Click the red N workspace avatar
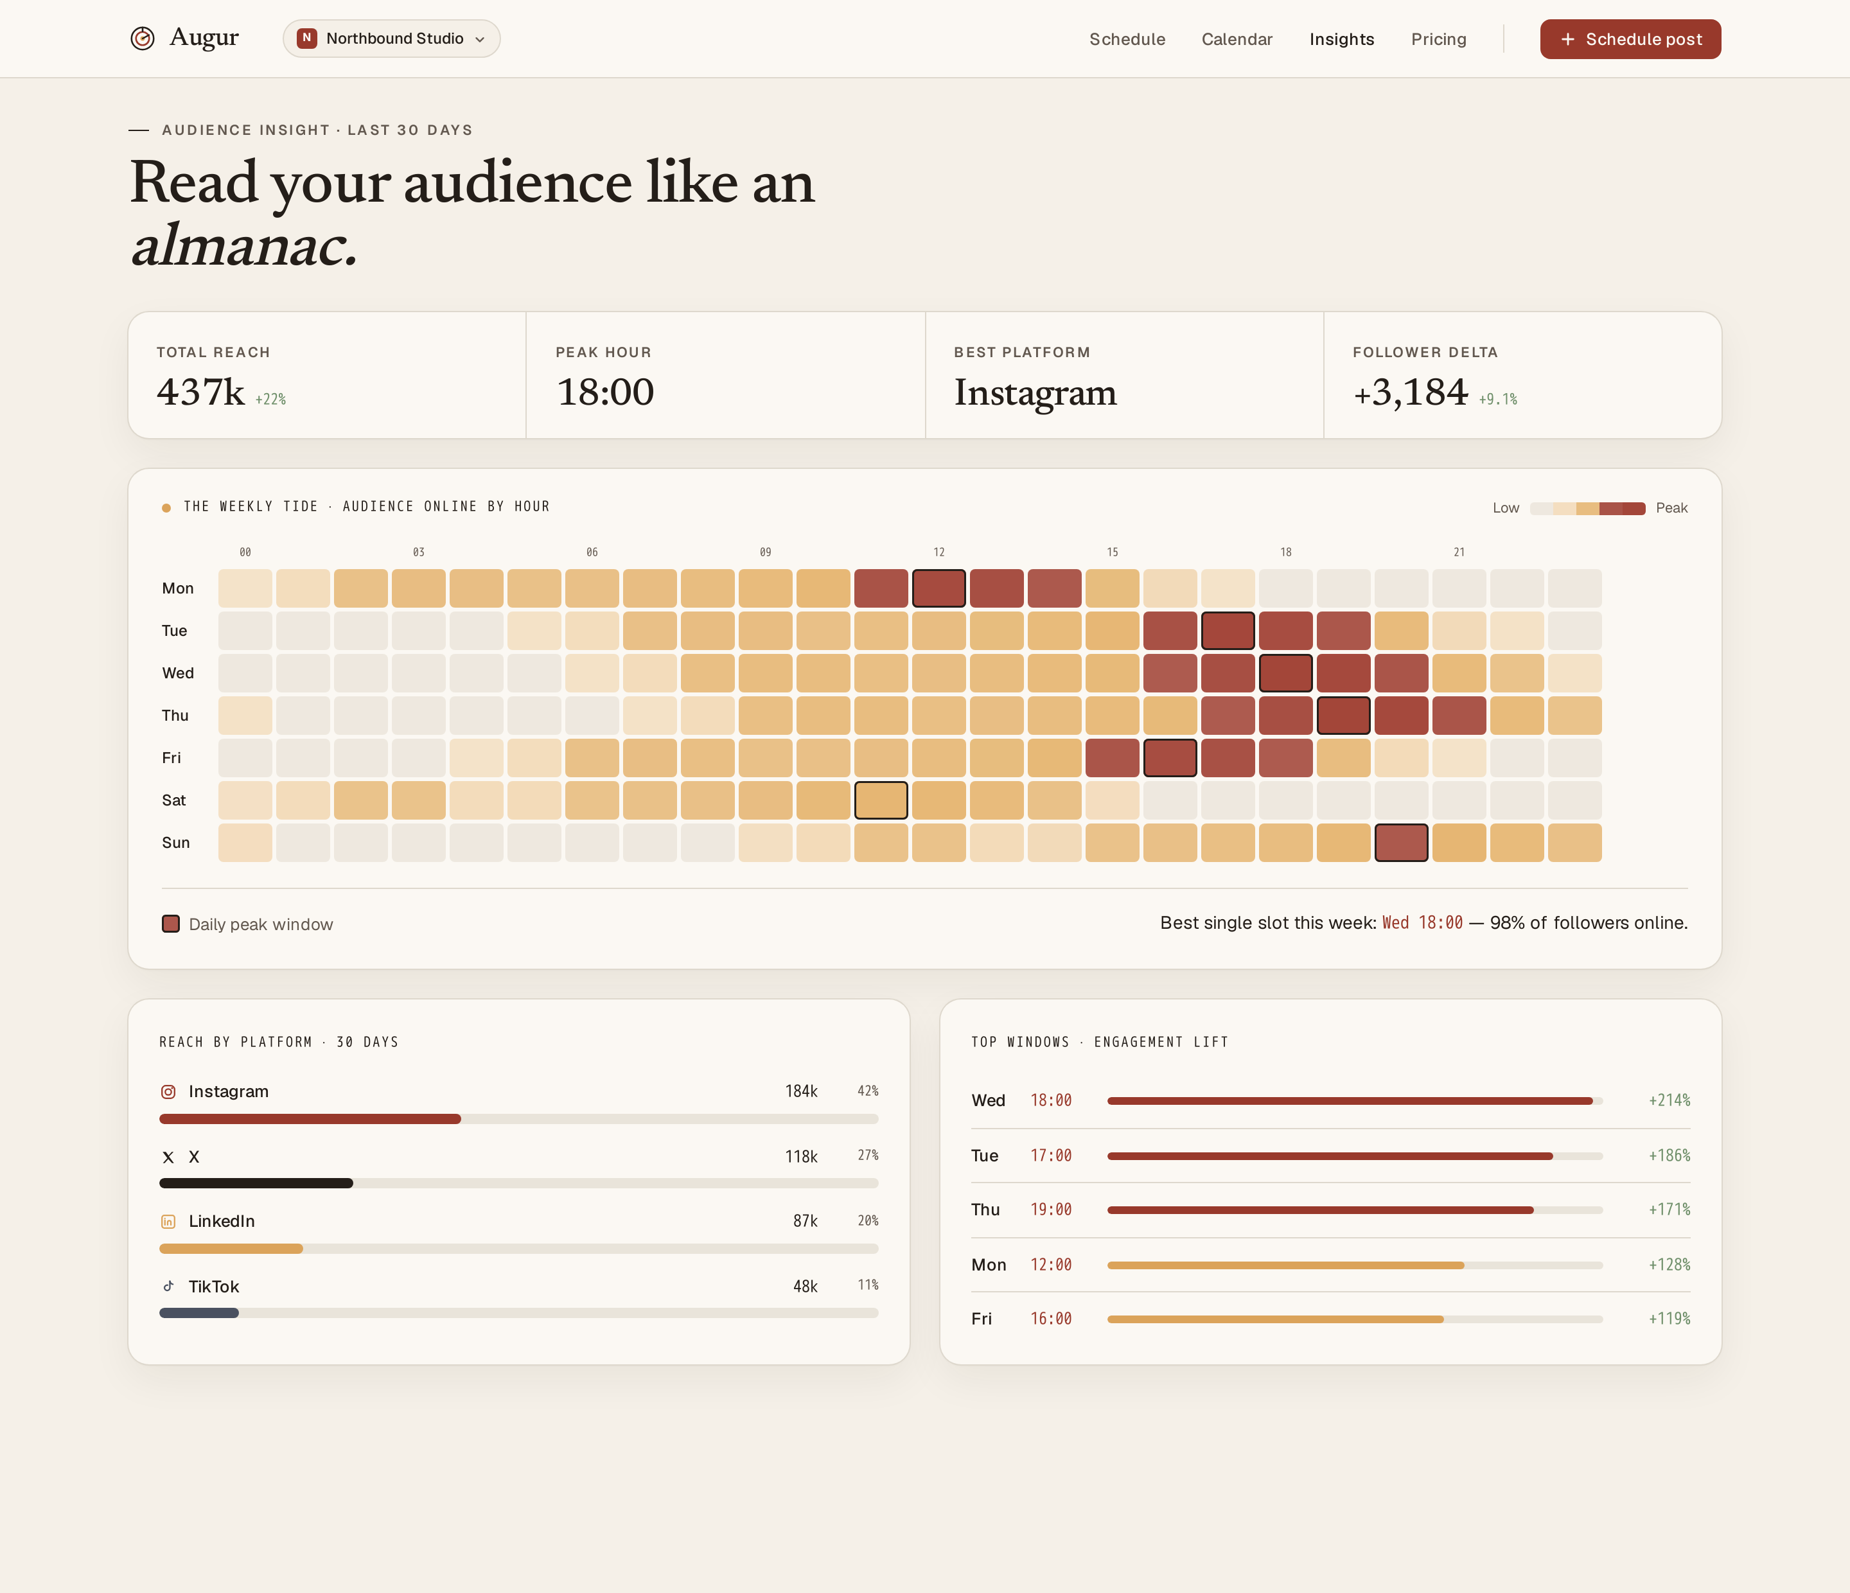This screenshot has height=1593, width=1850. [307, 39]
